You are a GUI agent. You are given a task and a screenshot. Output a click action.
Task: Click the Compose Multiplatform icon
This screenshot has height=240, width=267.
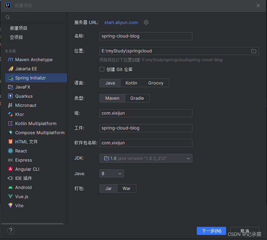click(x=10, y=133)
